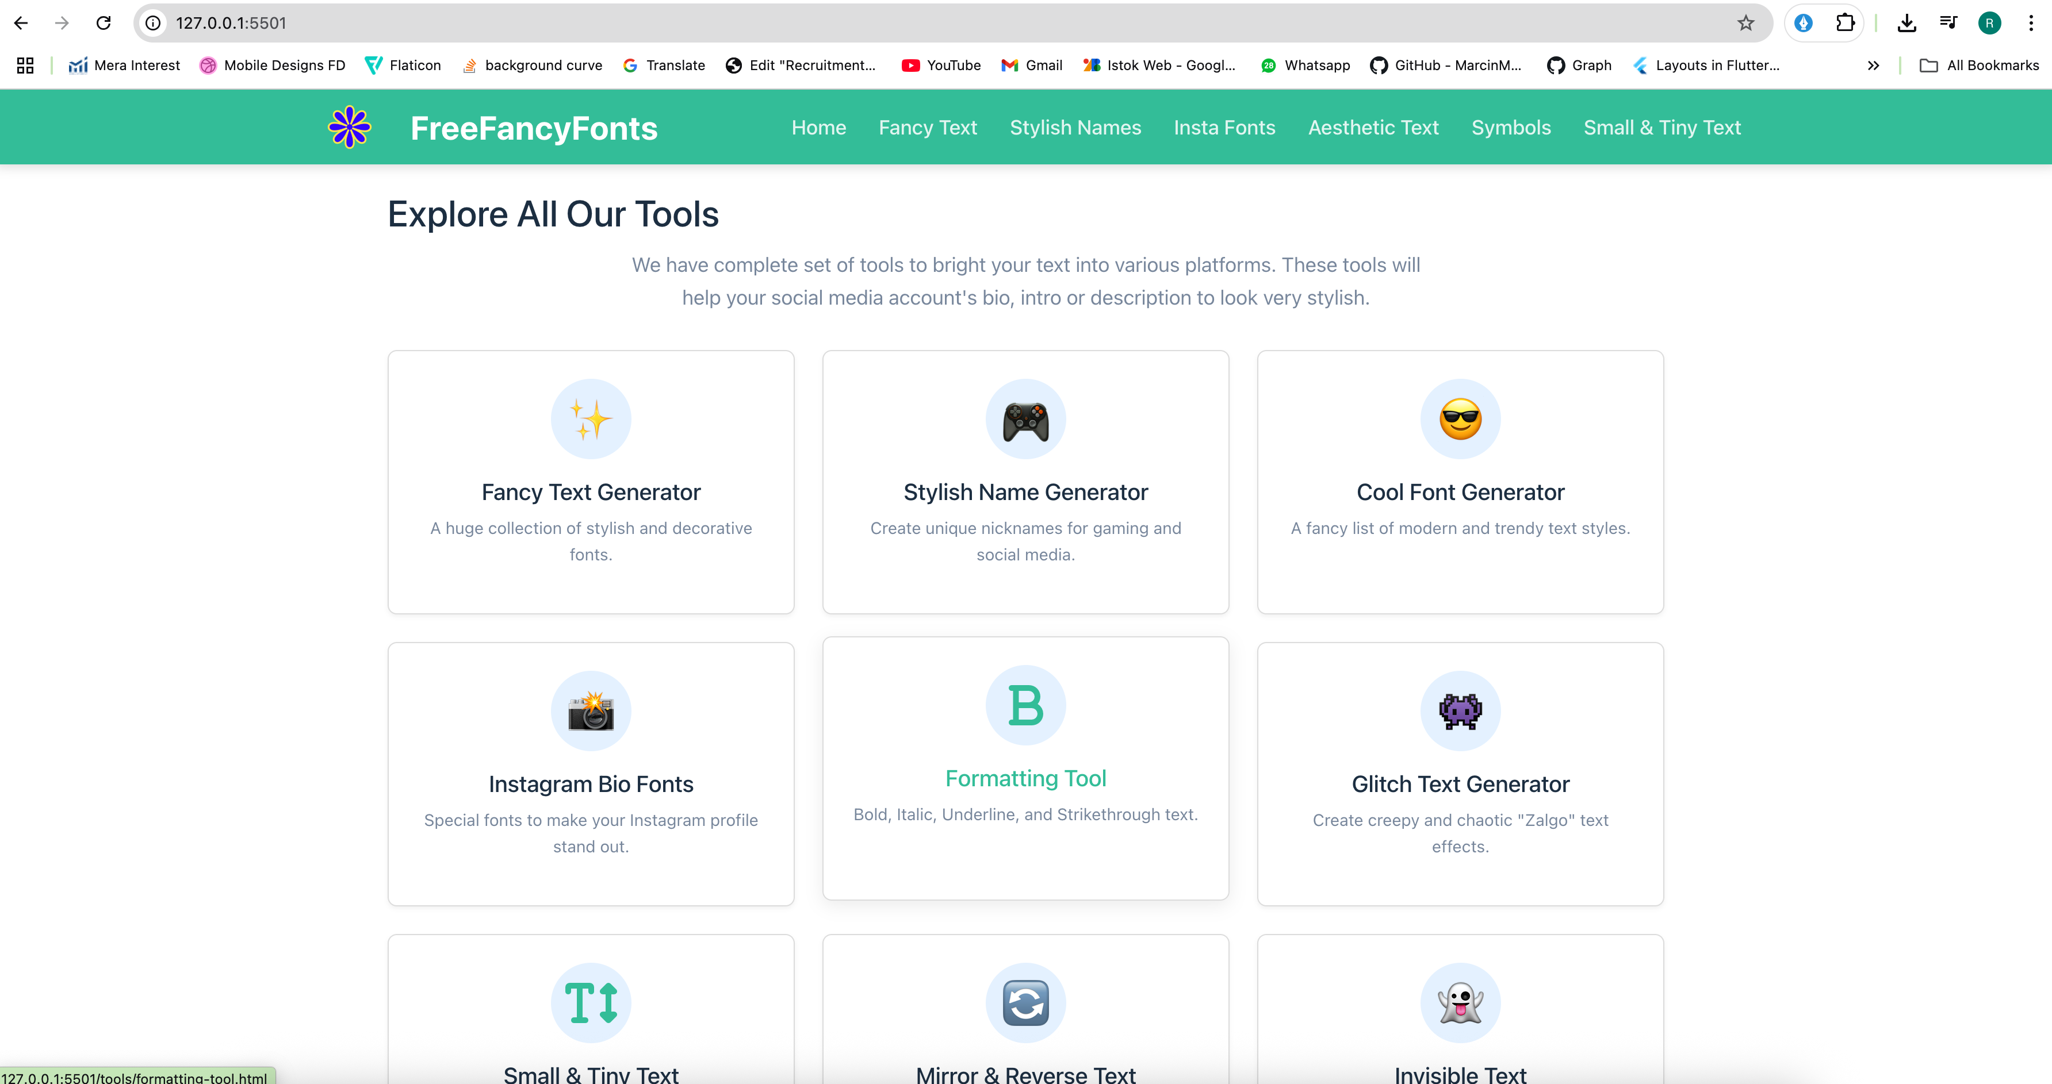Click the sunglasses emoji icon for Cool Font Generator
Viewport: 2052px width, 1084px height.
(1461, 420)
